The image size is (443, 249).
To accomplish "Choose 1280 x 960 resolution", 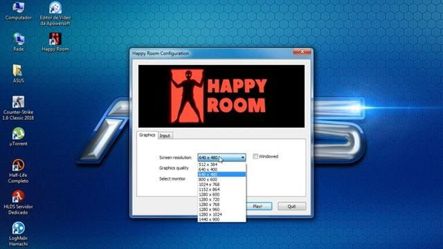I will (221, 210).
